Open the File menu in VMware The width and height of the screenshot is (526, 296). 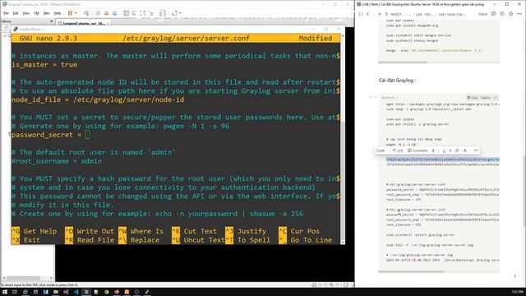tap(6, 13)
